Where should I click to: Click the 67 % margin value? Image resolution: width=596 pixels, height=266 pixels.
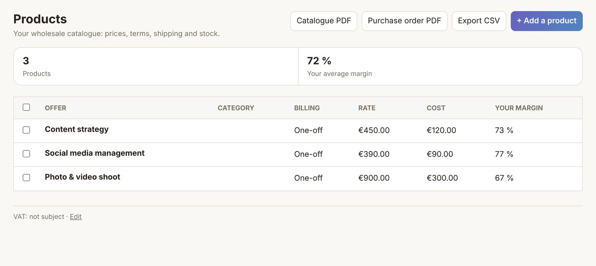(504, 178)
